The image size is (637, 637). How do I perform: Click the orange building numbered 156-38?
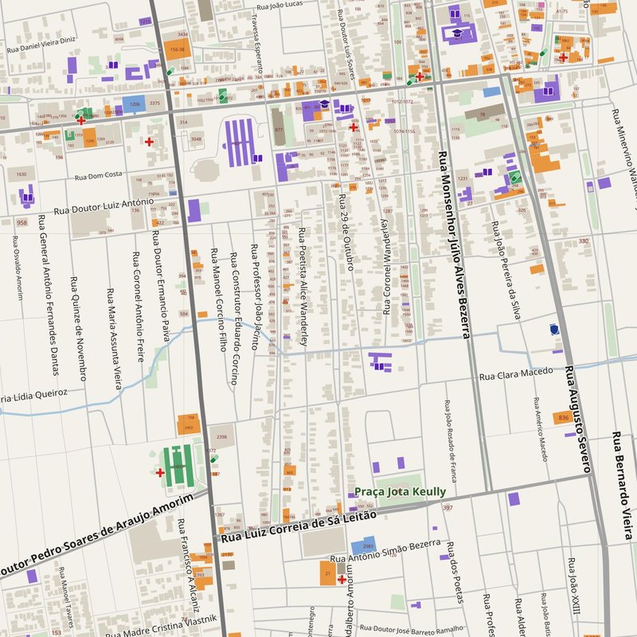pos(177,49)
